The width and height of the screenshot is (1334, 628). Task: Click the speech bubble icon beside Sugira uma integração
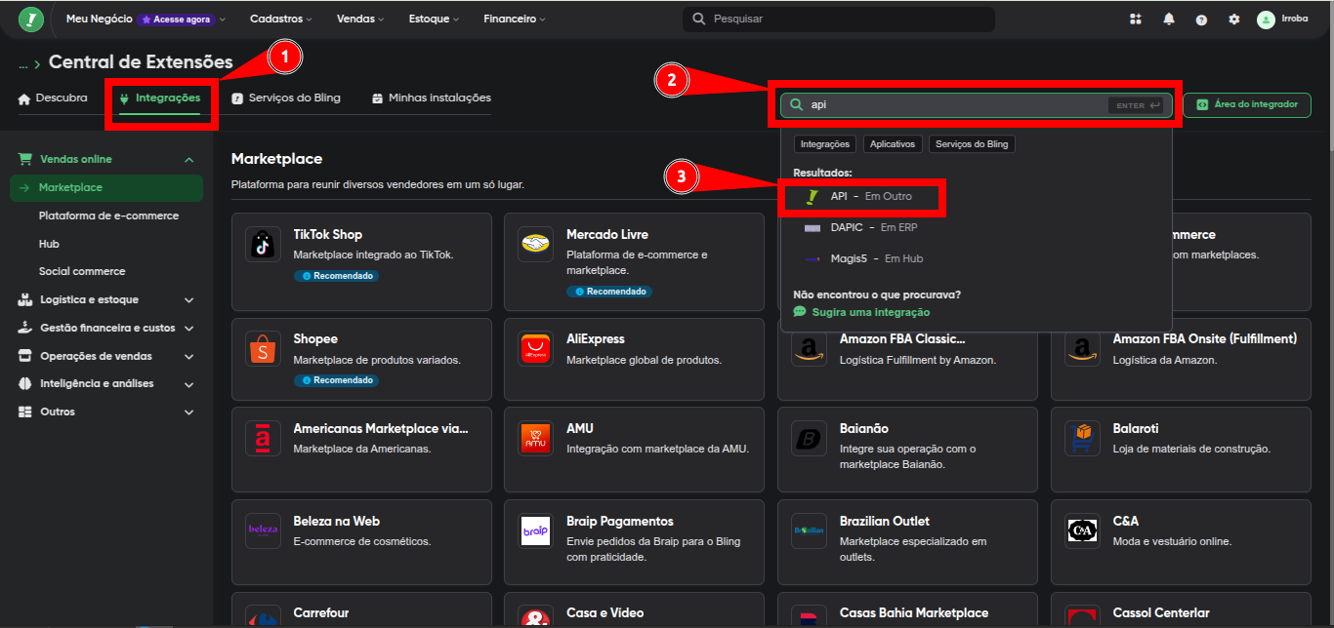point(800,312)
